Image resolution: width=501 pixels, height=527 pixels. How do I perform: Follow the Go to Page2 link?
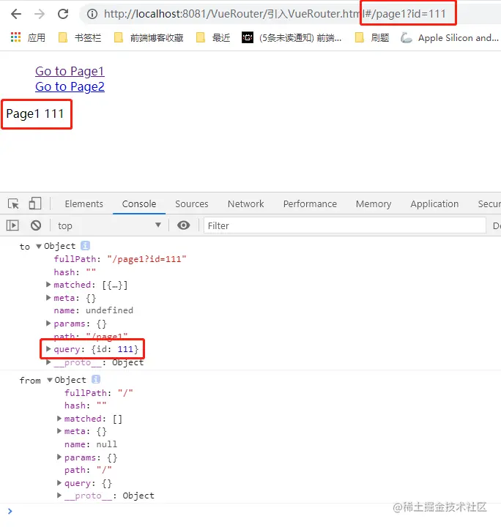point(70,86)
